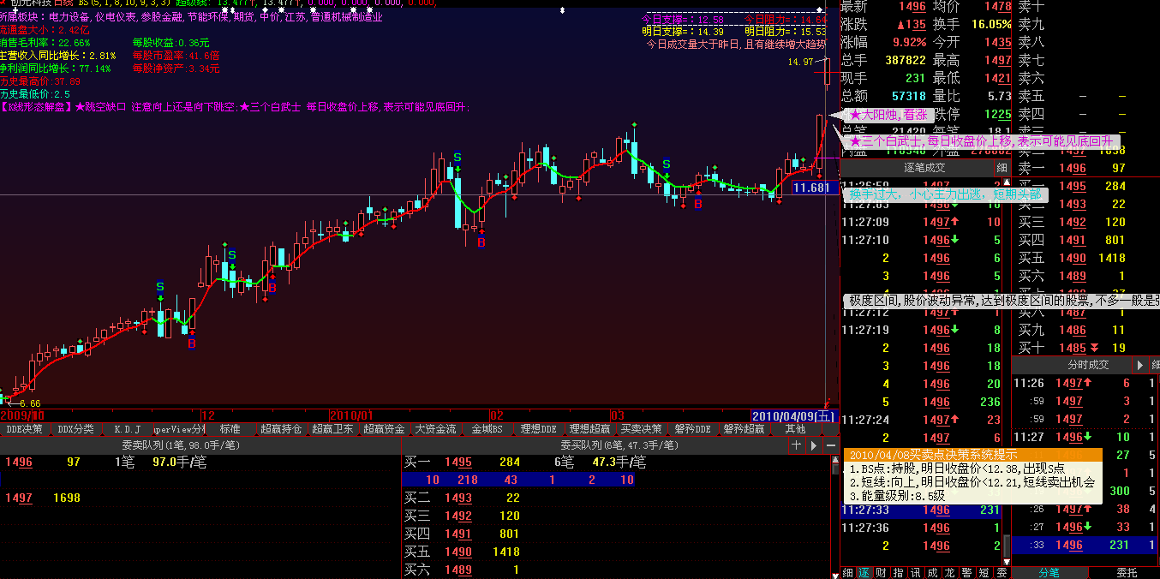
Task: Select the 逐 tab at bottom
Action: [864, 572]
